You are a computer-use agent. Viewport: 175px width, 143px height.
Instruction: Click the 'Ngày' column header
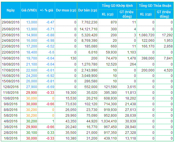click(x=10, y=10)
